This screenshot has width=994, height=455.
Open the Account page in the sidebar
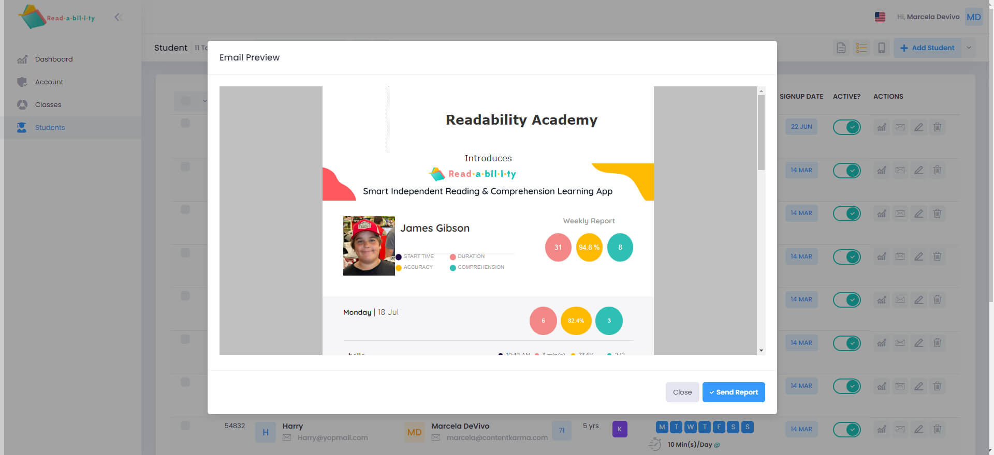coord(49,82)
